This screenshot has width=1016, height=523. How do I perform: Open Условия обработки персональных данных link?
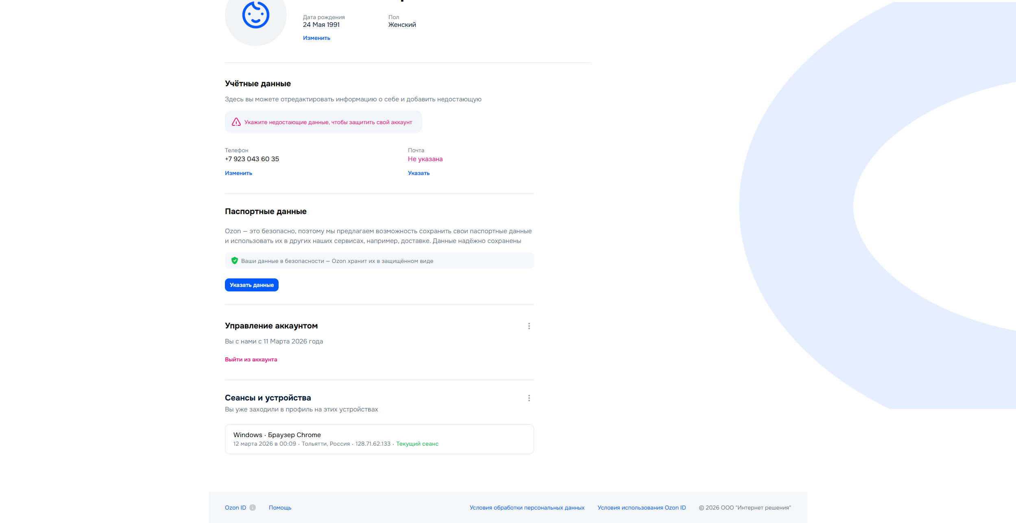point(527,508)
